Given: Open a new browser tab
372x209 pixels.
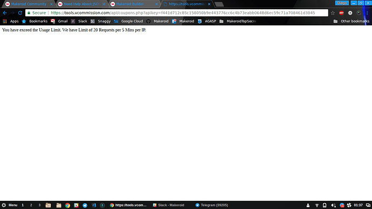Looking at the screenshot, I should (x=219, y=4).
